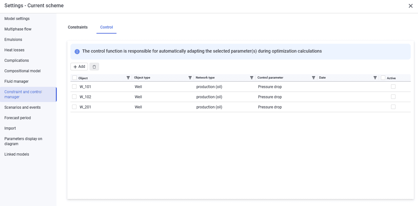Click the Date column header label
This screenshot has width=418, height=206.
[x=322, y=78]
